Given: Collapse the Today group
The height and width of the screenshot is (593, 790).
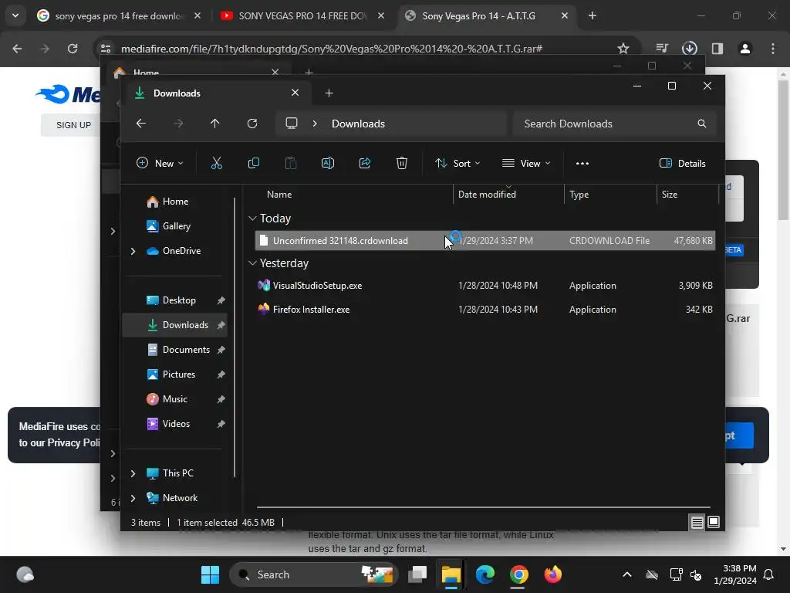Looking at the screenshot, I should 252,219.
